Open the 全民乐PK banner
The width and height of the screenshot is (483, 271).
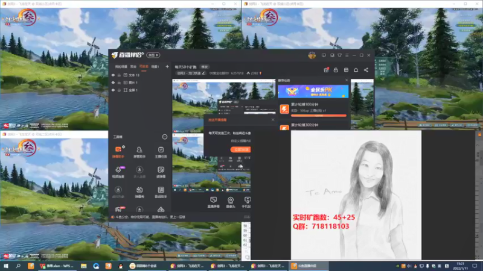point(313,92)
